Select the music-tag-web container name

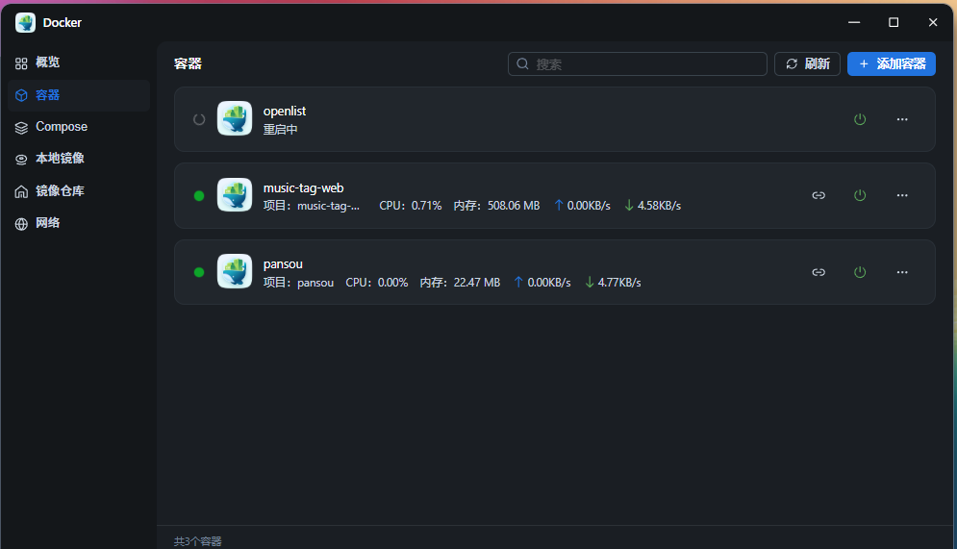coord(303,187)
